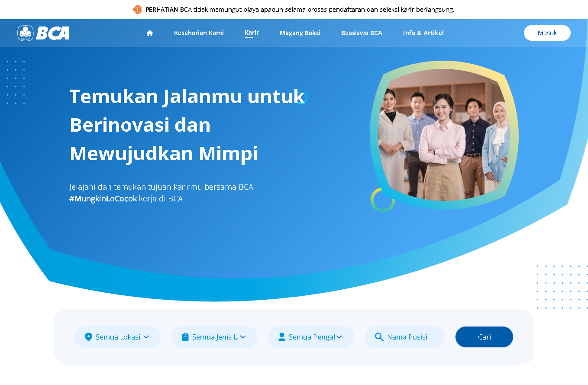This screenshot has width=588, height=385.
Task: Click the clipboard job type icon
Action: (x=185, y=337)
